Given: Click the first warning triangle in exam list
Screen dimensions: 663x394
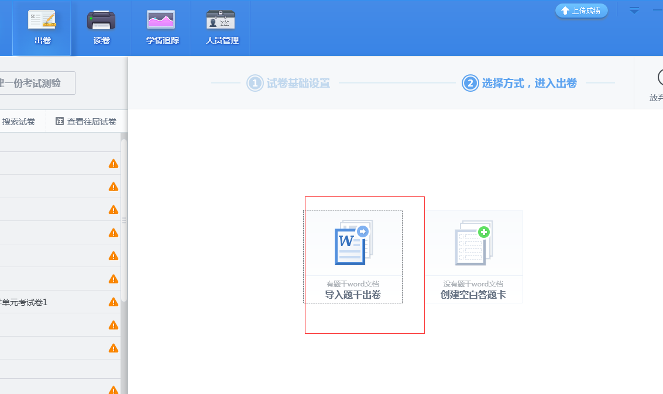Looking at the screenshot, I should coord(114,163).
